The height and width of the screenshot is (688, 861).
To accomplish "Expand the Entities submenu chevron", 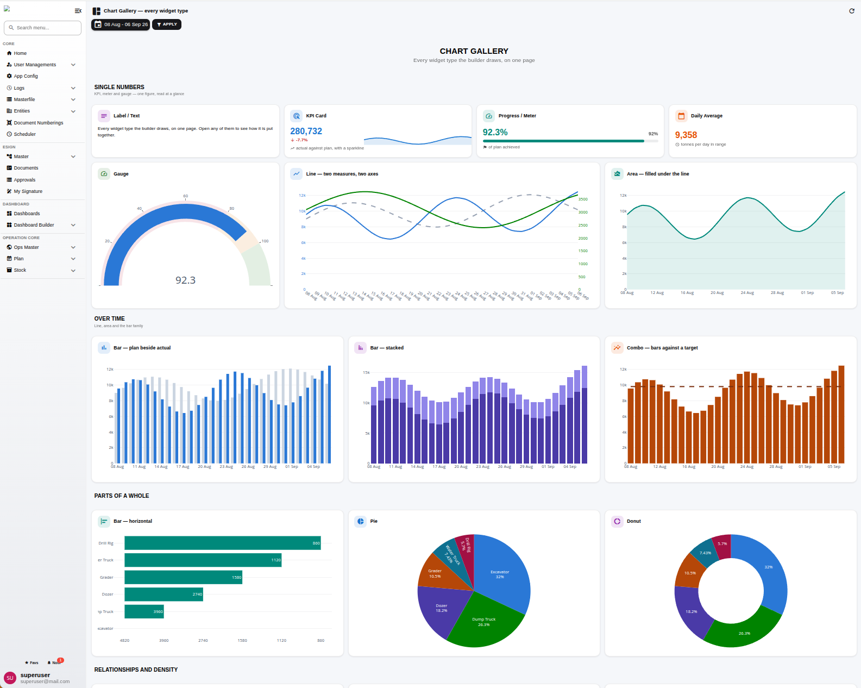I will pos(73,111).
